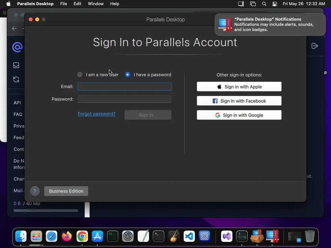
Task: Open Google Chrome from the Dock
Action: [x=82, y=236]
